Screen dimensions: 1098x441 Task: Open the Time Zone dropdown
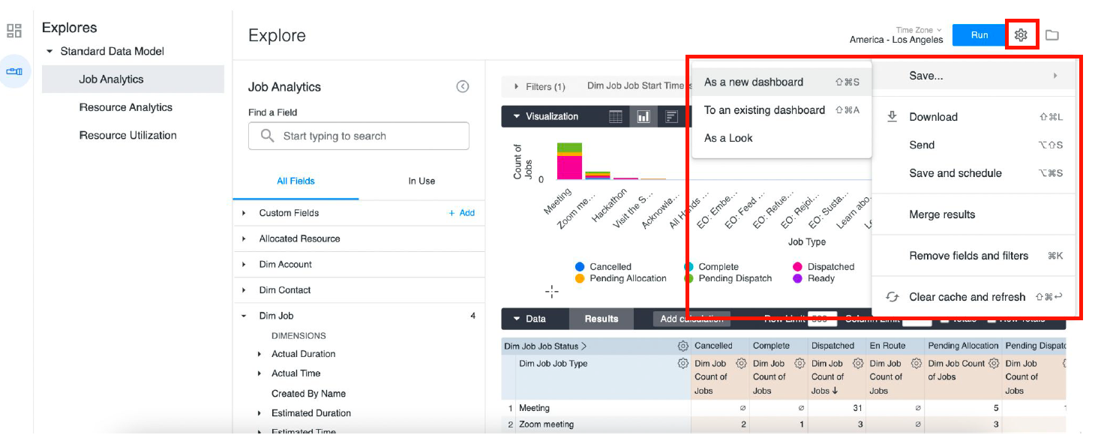click(919, 30)
